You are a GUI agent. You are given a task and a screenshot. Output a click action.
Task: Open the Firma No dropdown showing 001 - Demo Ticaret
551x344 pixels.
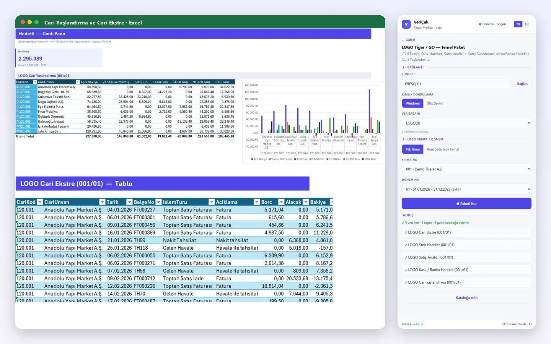(466, 169)
